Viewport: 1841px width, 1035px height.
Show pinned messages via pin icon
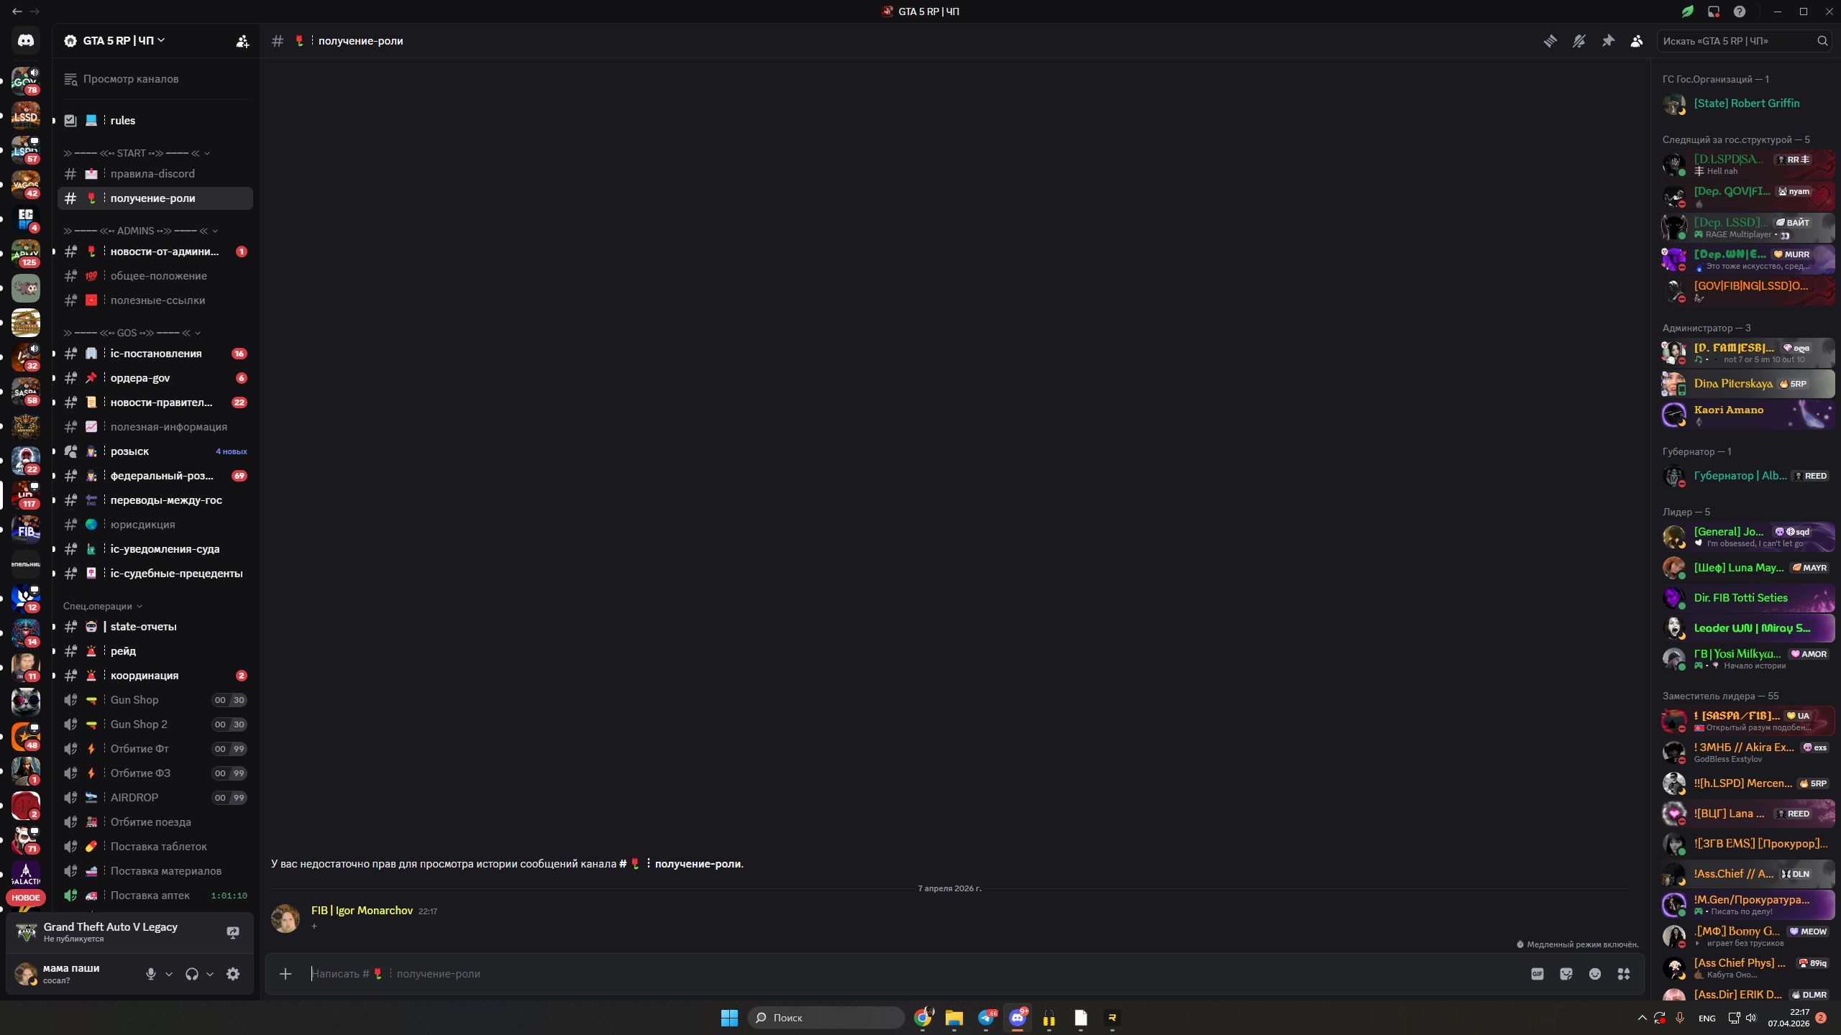pyautogui.click(x=1607, y=41)
